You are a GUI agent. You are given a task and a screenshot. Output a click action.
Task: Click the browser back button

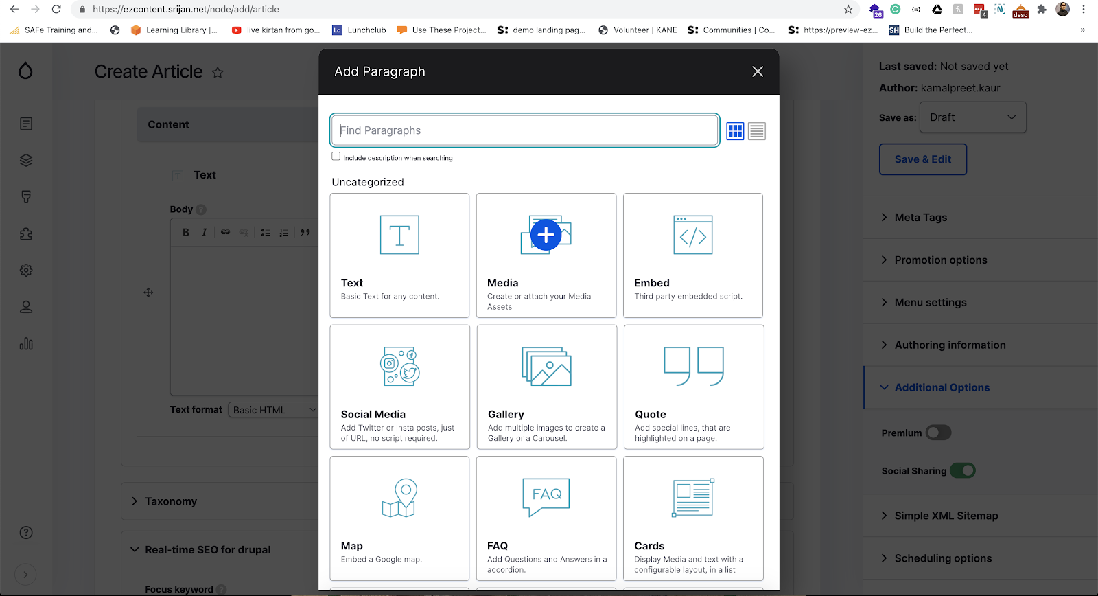pyautogui.click(x=14, y=10)
